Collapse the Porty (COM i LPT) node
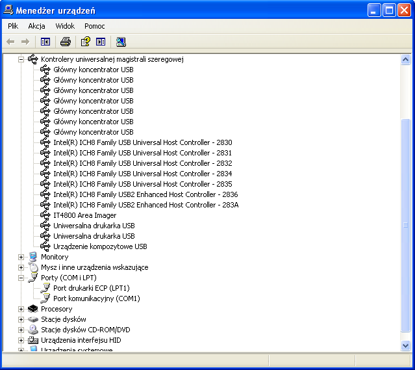Viewport: 415px width, 370px height. [21, 278]
